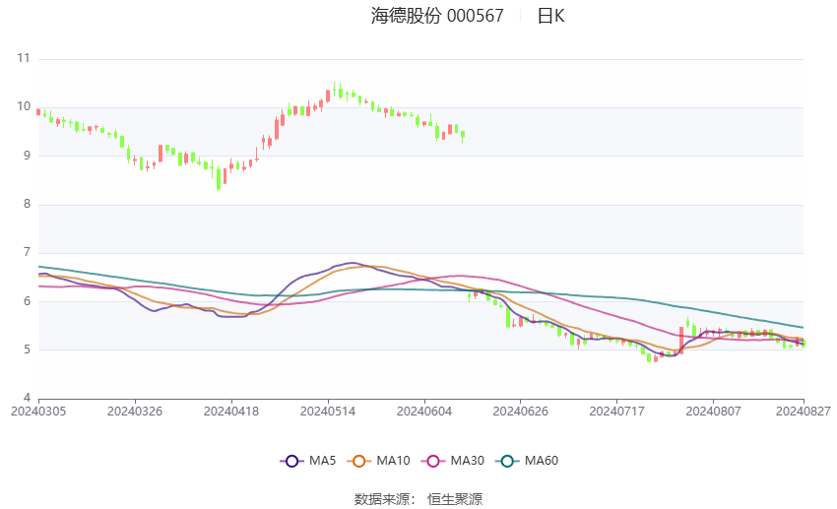Click the 日K subtitle label
The image size is (837, 509).
(x=550, y=16)
